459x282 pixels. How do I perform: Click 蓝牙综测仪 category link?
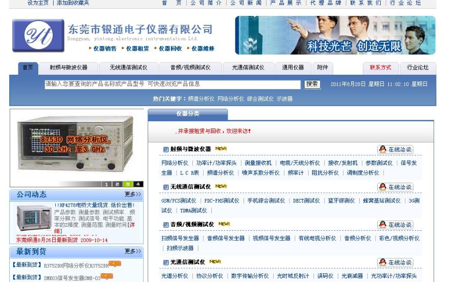341,201
